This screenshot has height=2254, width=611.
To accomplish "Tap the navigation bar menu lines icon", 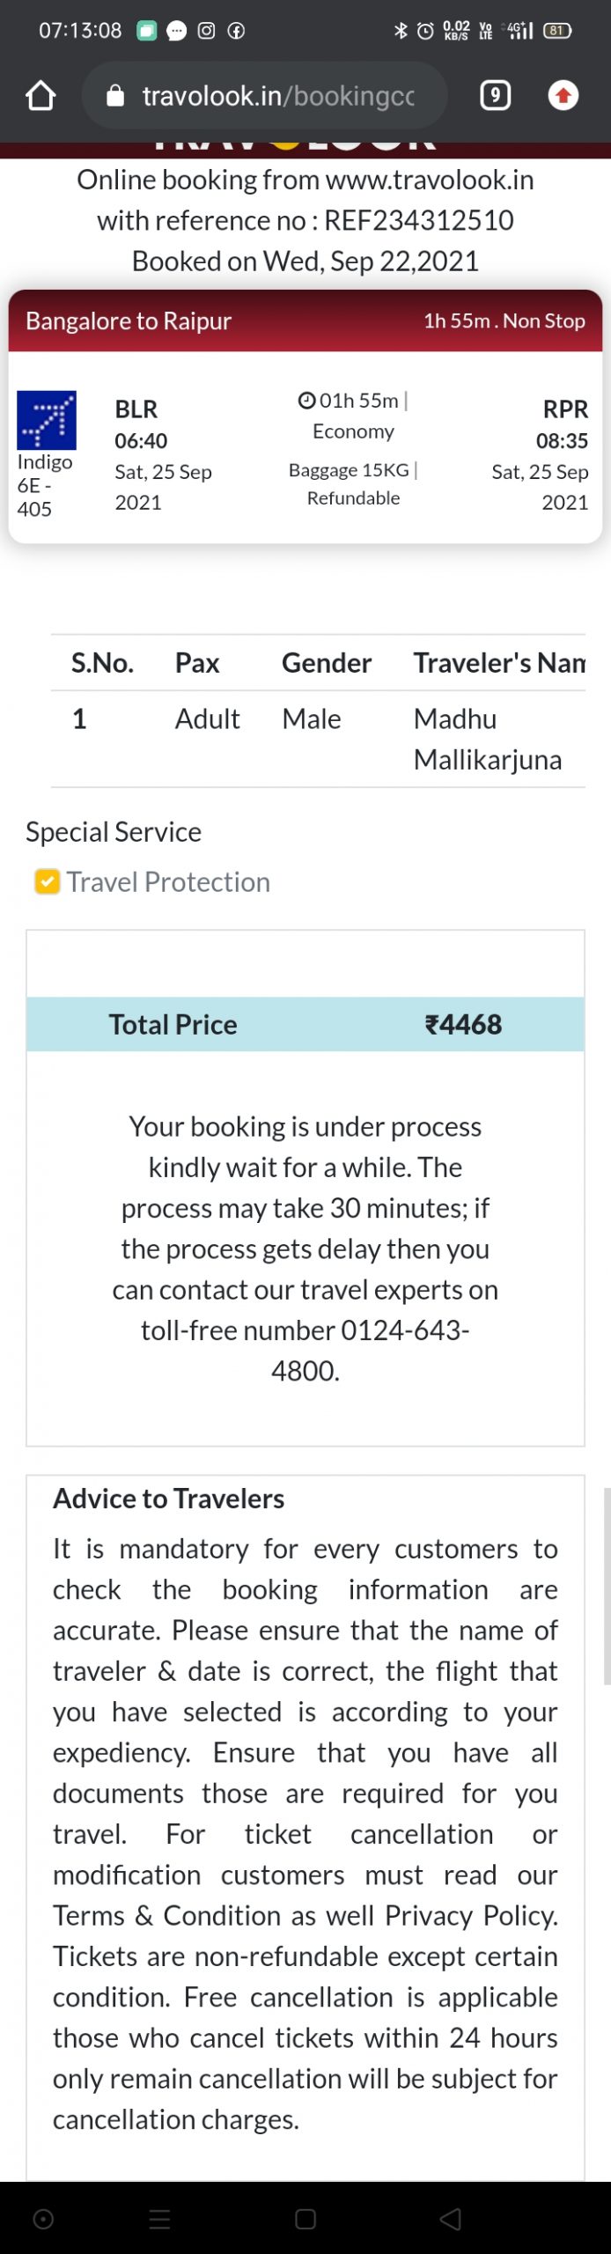I will click(x=159, y=2219).
